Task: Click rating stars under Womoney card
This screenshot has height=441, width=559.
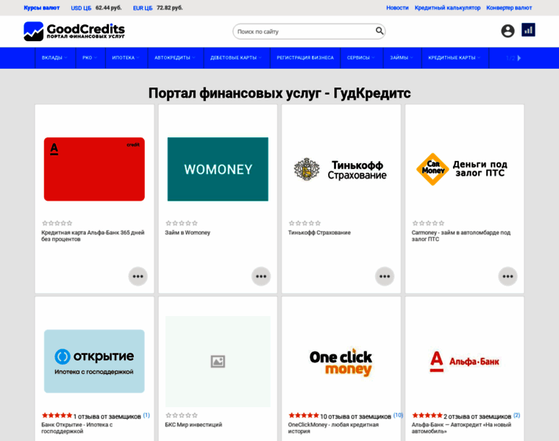Action: click(x=182, y=223)
